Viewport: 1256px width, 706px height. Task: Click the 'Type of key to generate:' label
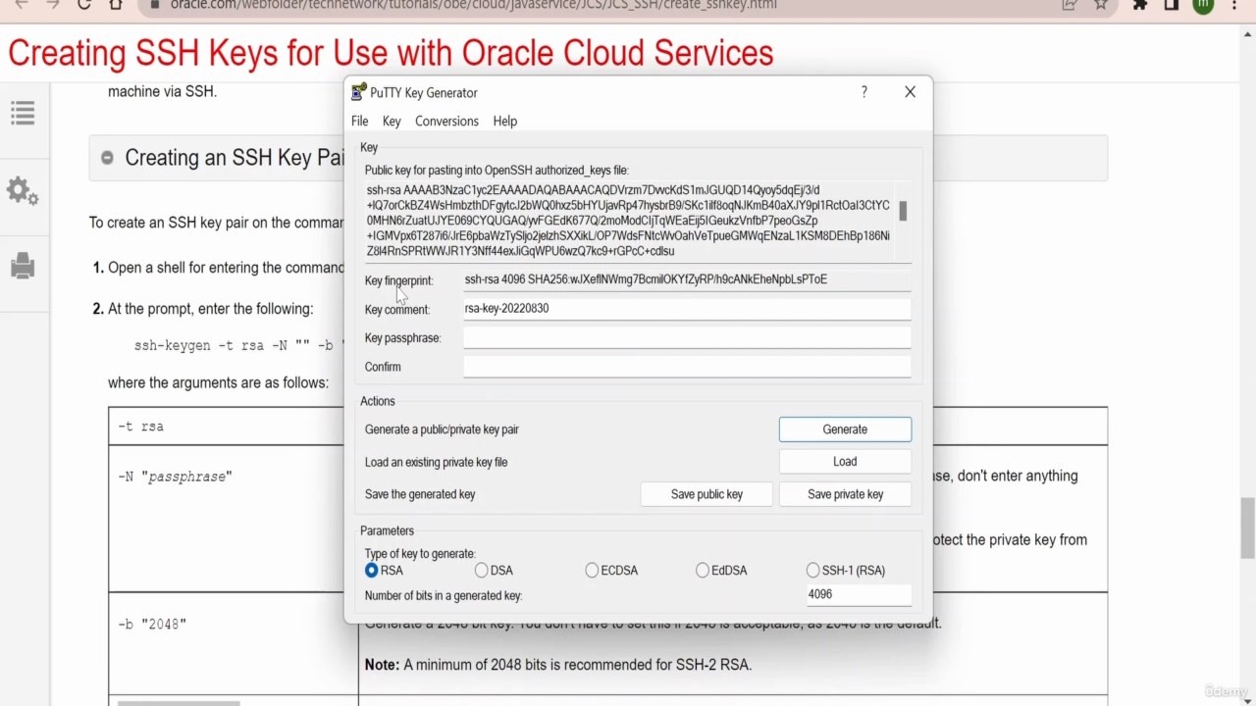(x=420, y=554)
